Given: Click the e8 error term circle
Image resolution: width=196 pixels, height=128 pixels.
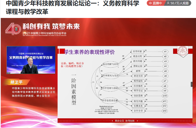Looking at the screenshot, I should click(165, 86).
